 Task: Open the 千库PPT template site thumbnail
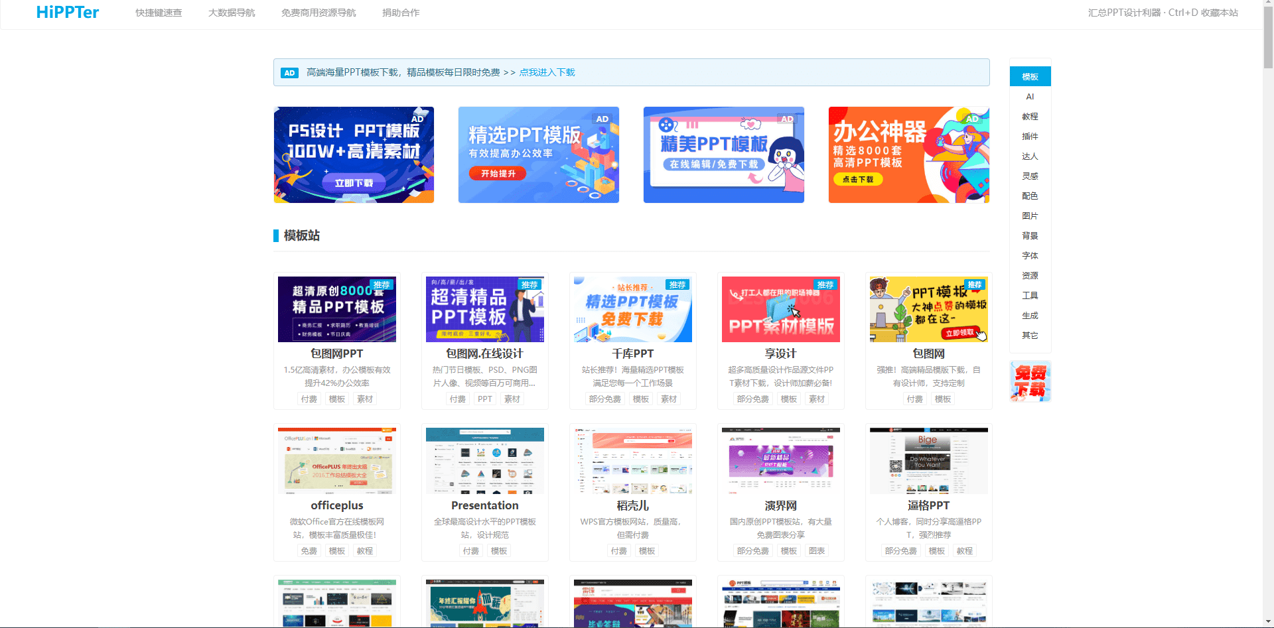633,309
